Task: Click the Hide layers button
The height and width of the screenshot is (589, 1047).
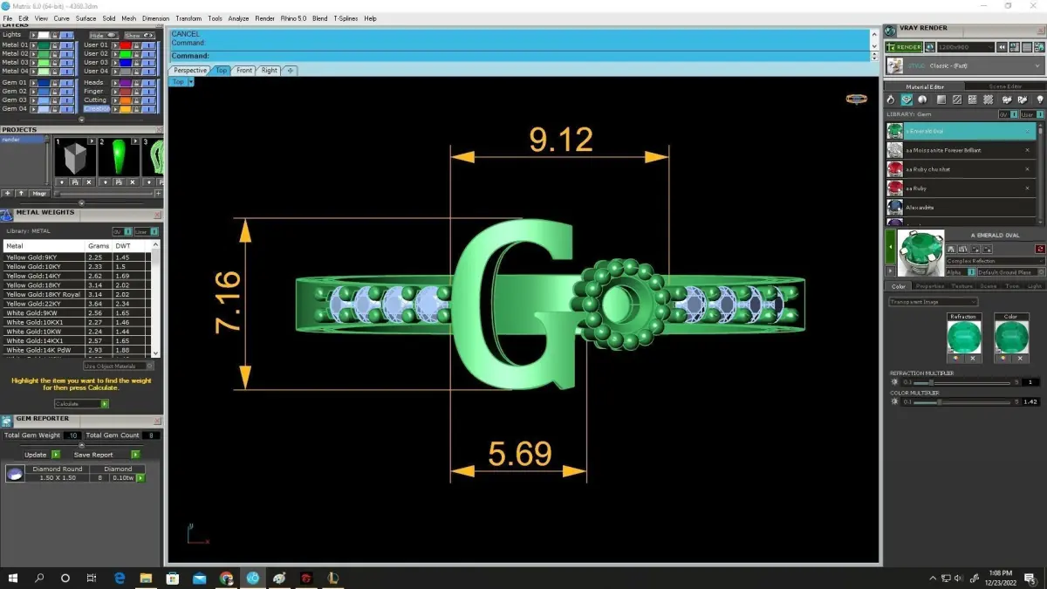Action: (x=104, y=36)
